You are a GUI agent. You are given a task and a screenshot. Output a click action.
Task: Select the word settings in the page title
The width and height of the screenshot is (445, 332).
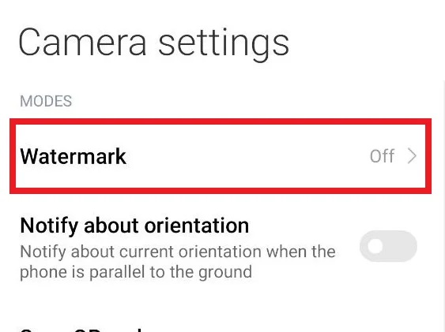[x=224, y=44]
